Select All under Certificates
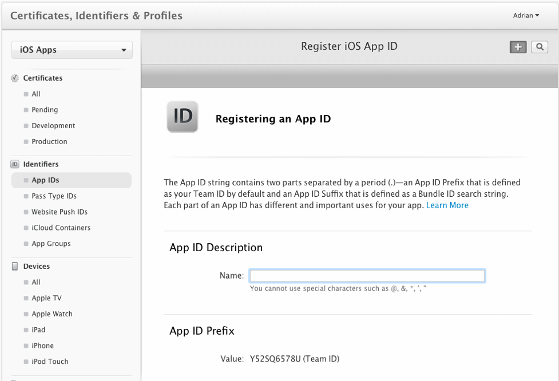559x381 pixels. pos(36,94)
